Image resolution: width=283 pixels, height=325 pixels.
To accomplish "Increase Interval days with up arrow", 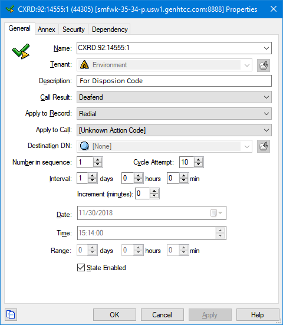I will click(93, 176).
